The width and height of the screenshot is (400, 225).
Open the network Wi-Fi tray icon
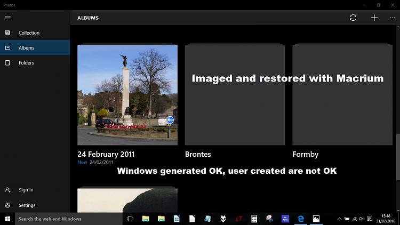point(355,219)
